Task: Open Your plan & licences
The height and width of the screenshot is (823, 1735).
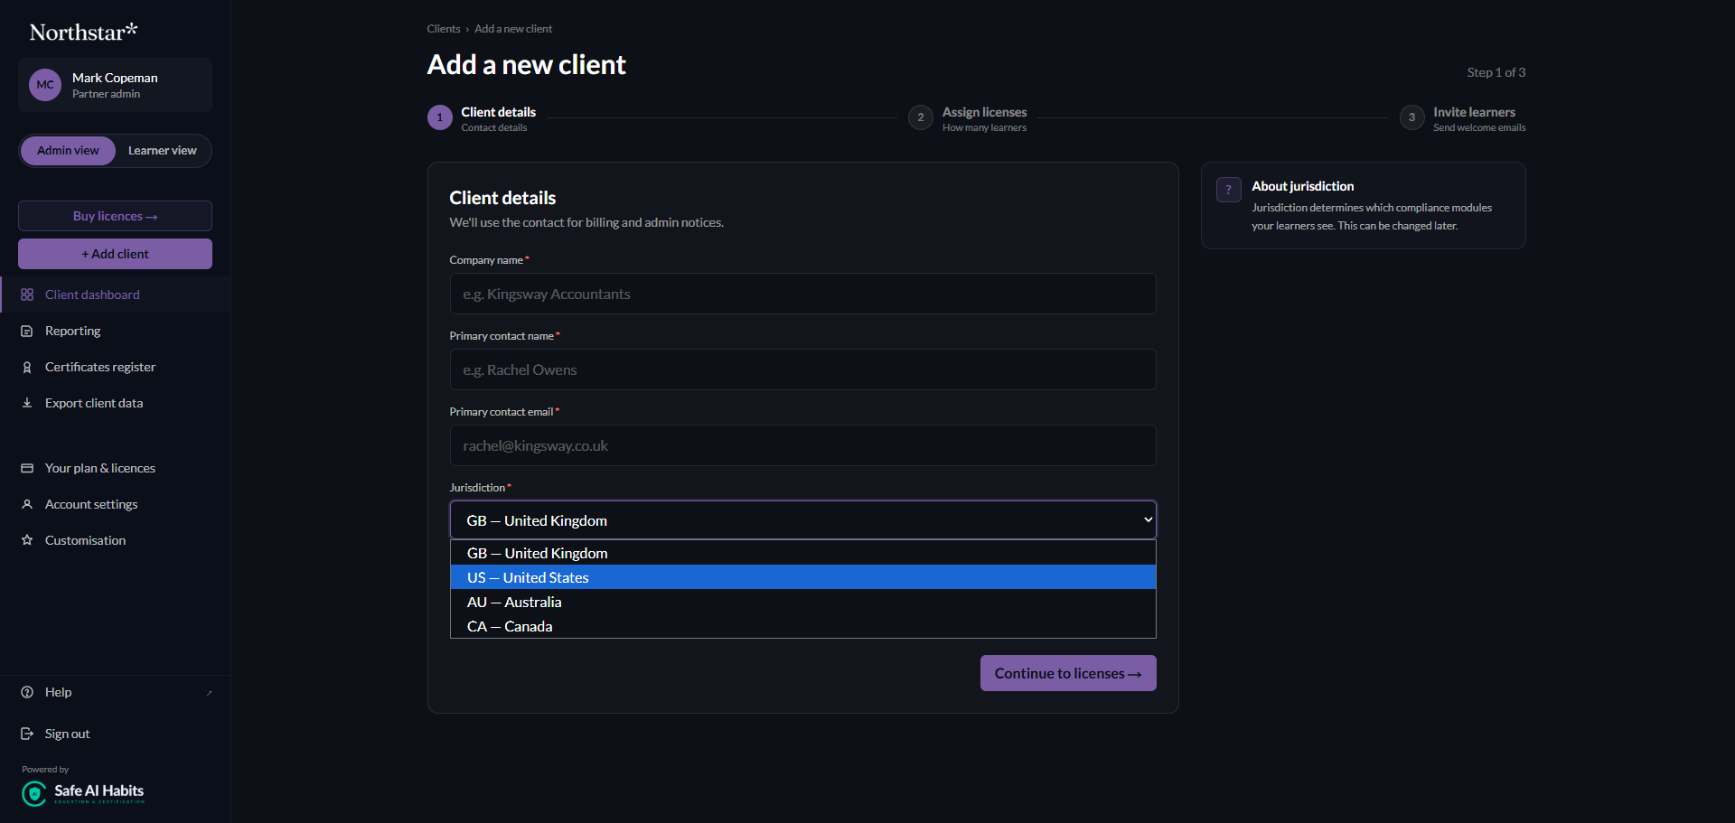Action: (x=115, y=468)
